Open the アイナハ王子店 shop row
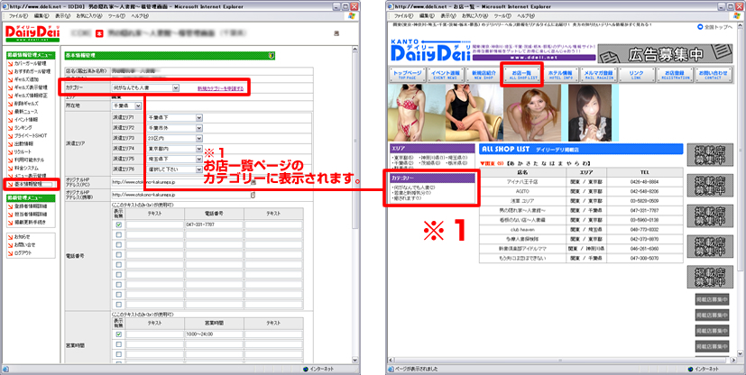Screen dimensions: 746x375 coord(582,181)
